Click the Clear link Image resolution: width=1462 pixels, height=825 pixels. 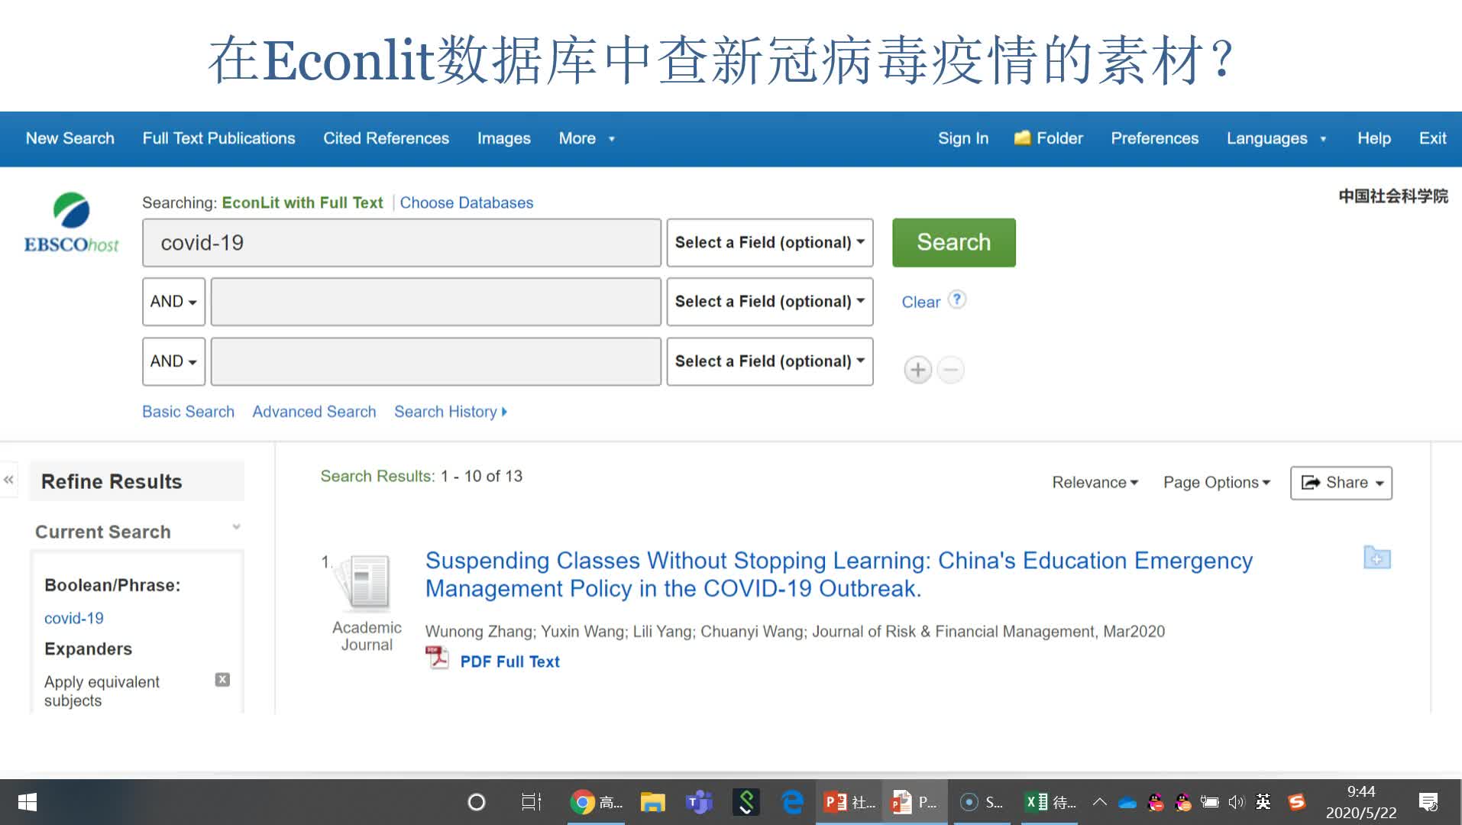(x=920, y=302)
